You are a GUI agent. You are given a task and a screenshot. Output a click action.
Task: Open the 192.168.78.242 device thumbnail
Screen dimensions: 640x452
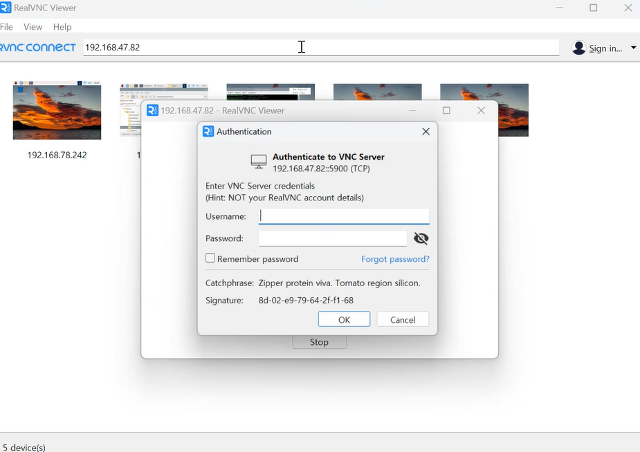pos(57,110)
